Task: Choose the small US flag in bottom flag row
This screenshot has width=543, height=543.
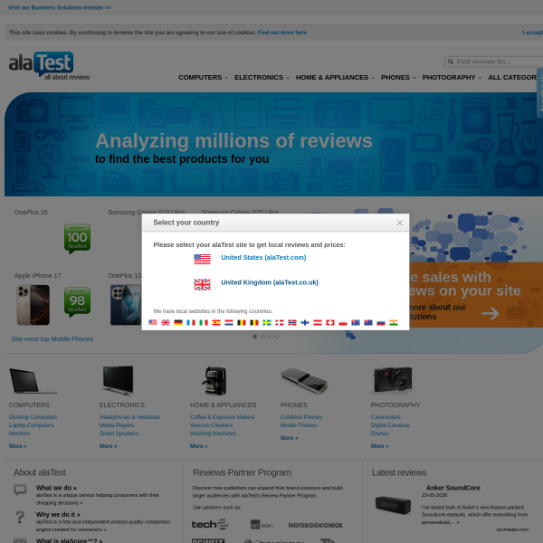Action: 153,322
